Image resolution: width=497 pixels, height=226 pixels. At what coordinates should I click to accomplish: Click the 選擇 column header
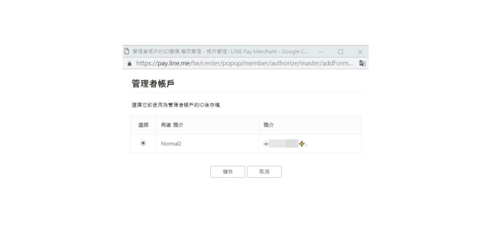pos(143,125)
